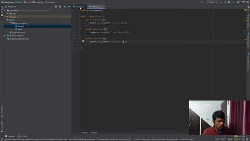Select the out folder row
250x141 pixels.
37,17
